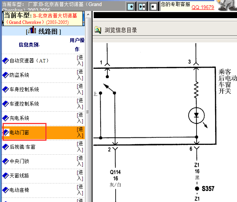Click the book icon beside 电动门窗
This screenshot has width=237, height=202.
pyautogui.click(x=6, y=132)
